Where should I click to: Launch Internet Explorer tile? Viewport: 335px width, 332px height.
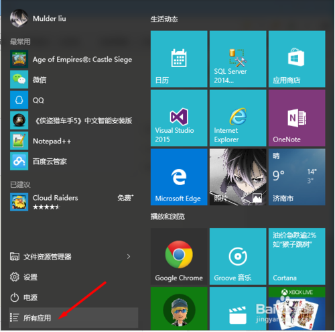click(x=238, y=118)
